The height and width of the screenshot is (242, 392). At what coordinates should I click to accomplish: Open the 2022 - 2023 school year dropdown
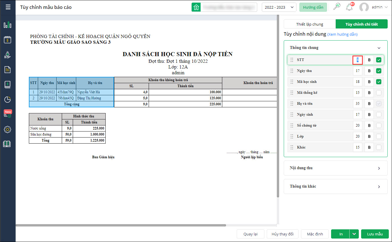click(279, 7)
